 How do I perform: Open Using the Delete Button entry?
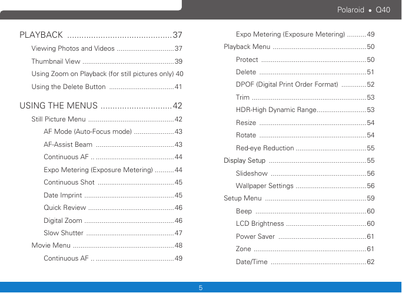tap(107, 87)
